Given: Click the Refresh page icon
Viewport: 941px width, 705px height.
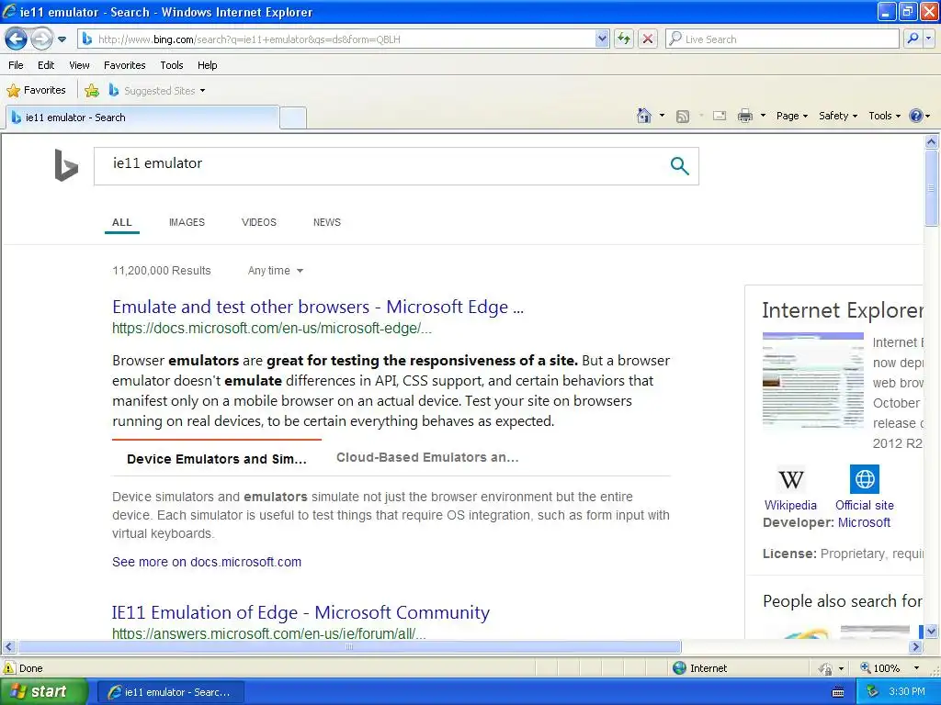Looking at the screenshot, I should (x=624, y=39).
